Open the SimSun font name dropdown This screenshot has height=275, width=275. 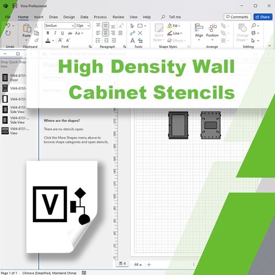click(73, 26)
